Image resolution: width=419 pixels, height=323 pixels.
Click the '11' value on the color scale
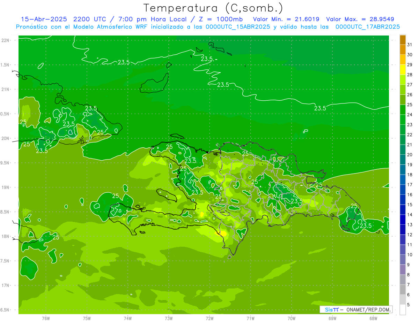click(410, 245)
